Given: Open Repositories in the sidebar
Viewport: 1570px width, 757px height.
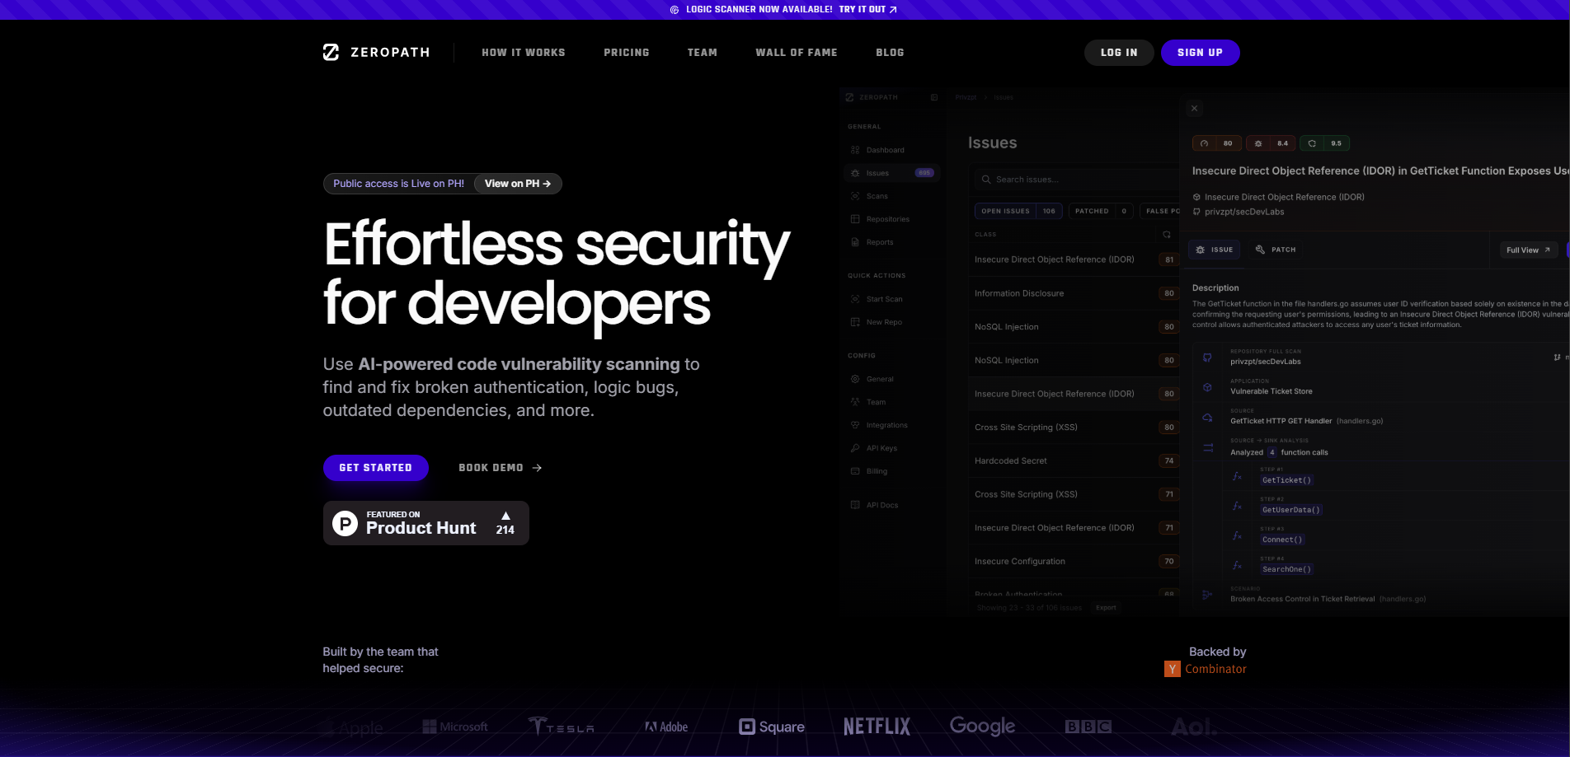Looking at the screenshot, I should pyautogui.click(x=889, y=219).
